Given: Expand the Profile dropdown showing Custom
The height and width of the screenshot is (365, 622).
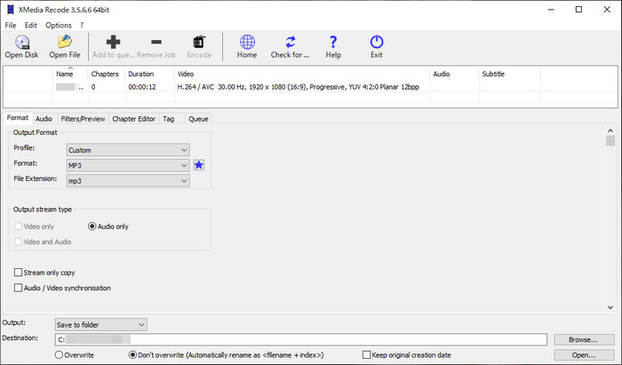Looking at the screenshot, I should (x=128, y=150).
